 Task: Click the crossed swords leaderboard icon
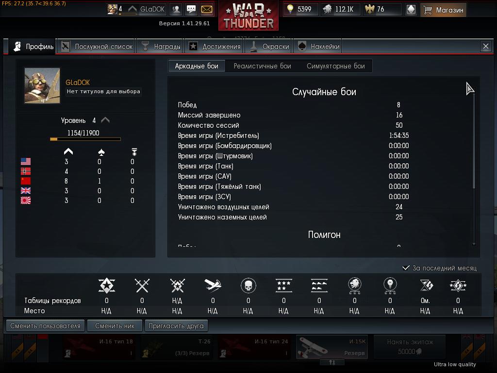click(142, 286)
